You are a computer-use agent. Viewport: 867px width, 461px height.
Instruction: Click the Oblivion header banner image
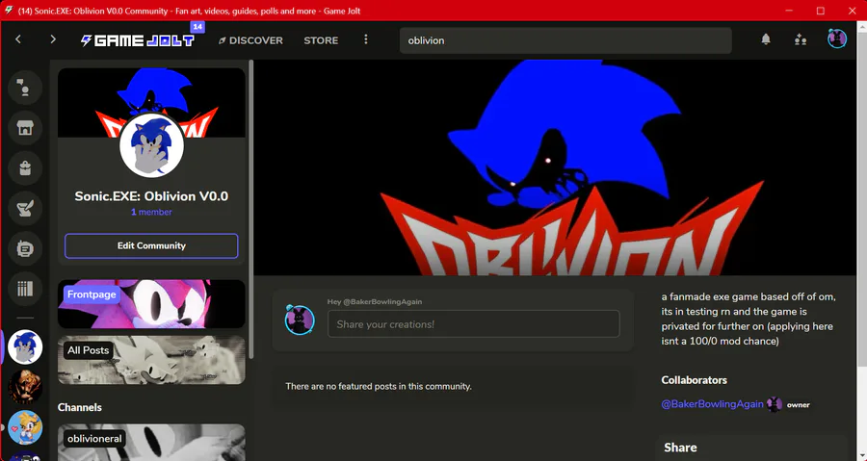coord(555,167)
